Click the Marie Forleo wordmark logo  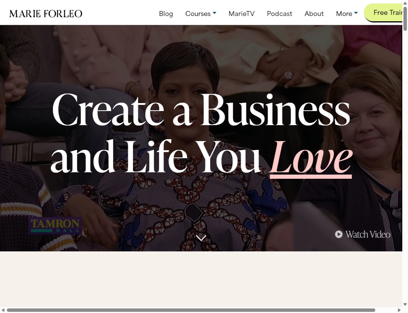point(46,13)
